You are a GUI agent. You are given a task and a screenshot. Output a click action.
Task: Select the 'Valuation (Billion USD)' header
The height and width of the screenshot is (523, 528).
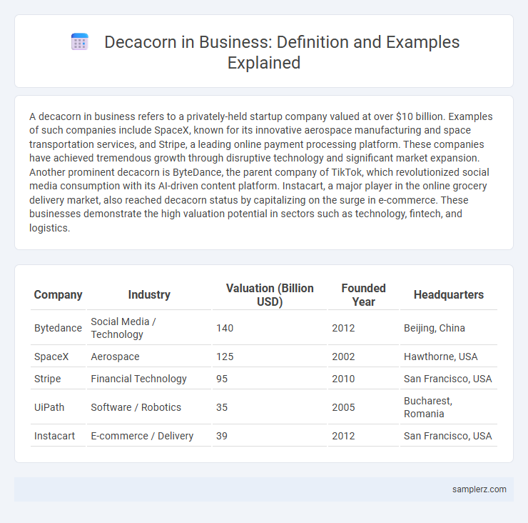point(270,294)
